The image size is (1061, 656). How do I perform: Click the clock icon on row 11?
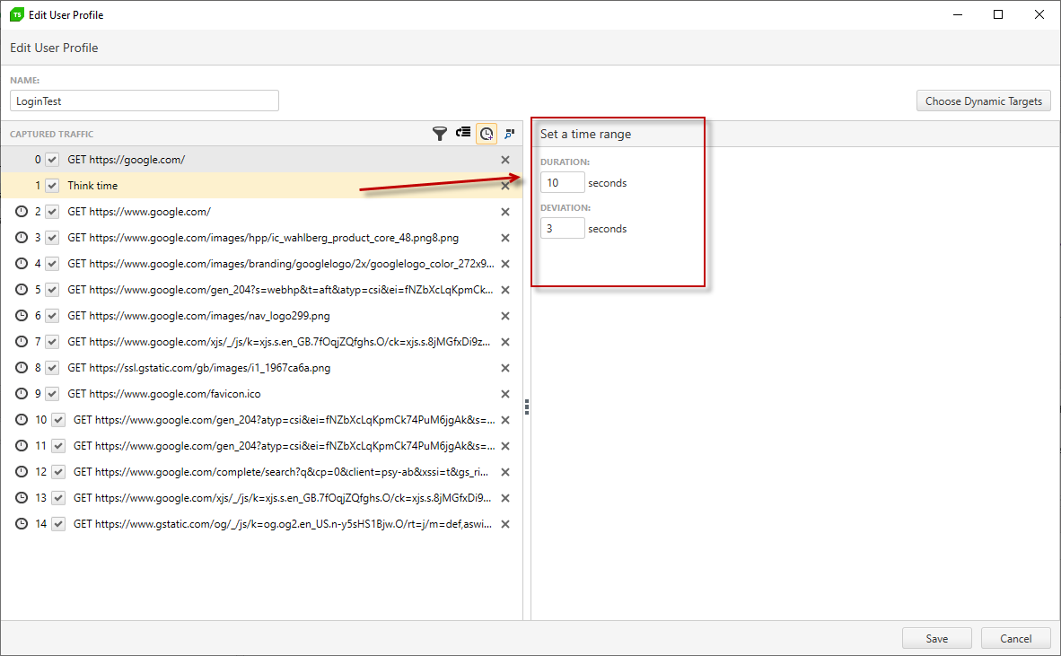[x=22, y=446]
